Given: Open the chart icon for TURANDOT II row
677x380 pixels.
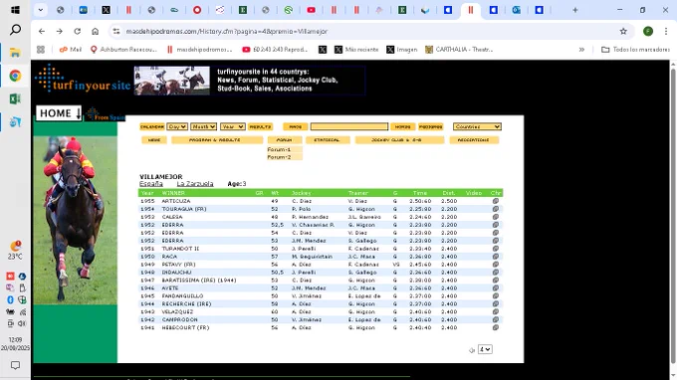Looking at the screenshot, I should [x=495, y=249].
